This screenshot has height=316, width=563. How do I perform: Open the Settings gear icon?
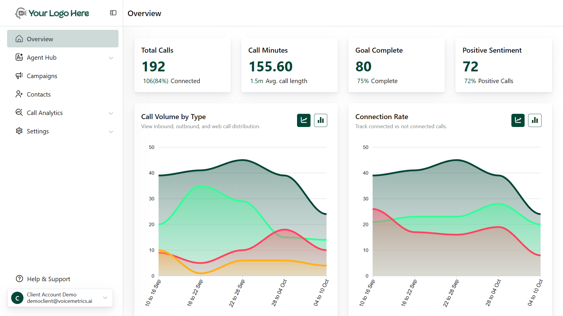19,131
